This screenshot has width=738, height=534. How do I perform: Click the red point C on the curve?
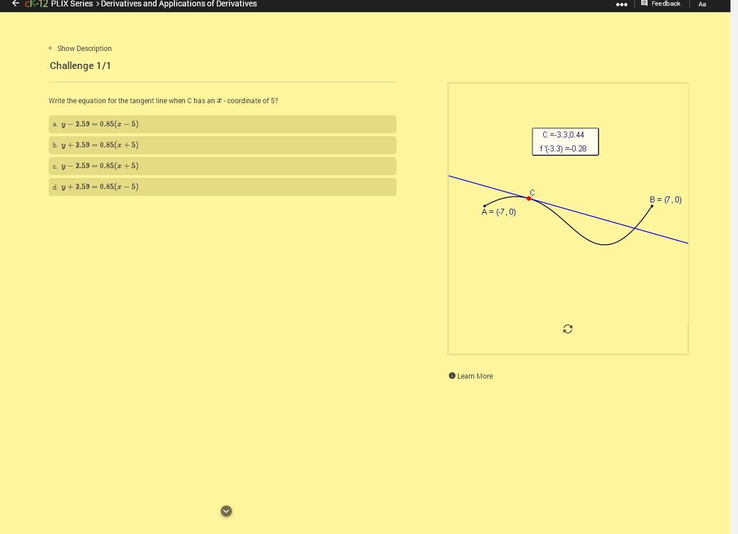(x=529, y=198)
